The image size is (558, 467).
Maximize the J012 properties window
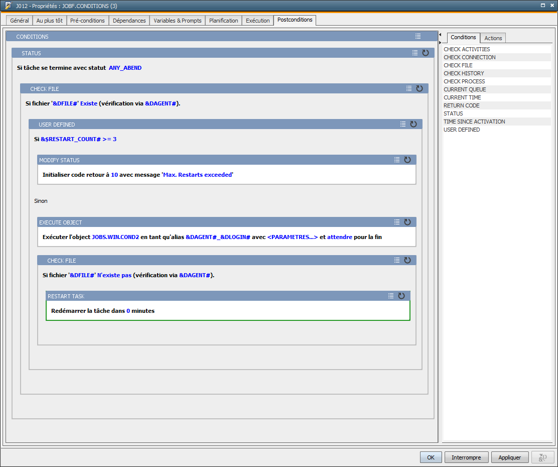pyautogui.click(x=543, y=6)
